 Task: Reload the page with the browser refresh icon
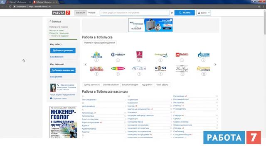tap(10, 7)
